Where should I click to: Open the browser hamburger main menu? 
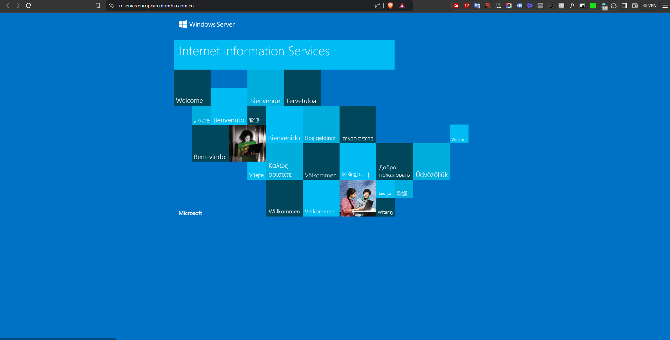coord(665,6)
